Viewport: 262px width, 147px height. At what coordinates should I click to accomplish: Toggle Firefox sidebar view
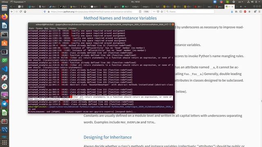click(x=241, y=12)
